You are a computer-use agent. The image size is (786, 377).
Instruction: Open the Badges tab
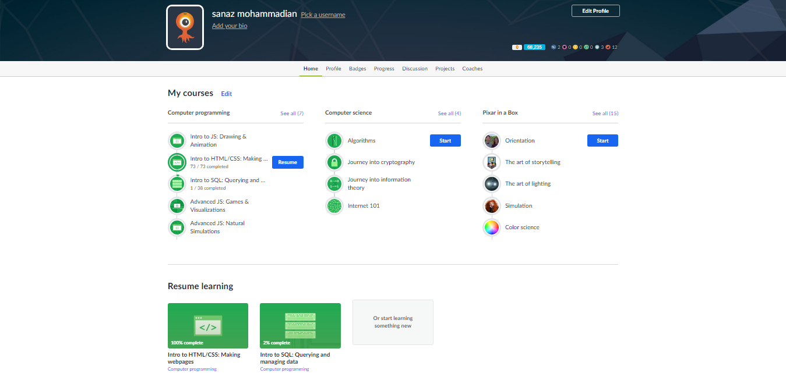[358, 69]
